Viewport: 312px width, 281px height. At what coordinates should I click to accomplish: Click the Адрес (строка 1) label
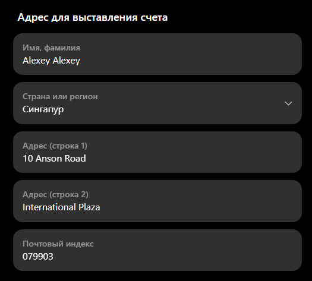[x=55, y=146]
